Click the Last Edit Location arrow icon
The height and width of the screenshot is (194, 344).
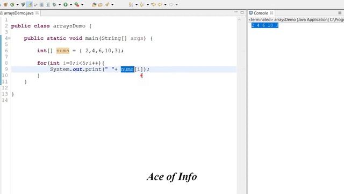[154, 4]
